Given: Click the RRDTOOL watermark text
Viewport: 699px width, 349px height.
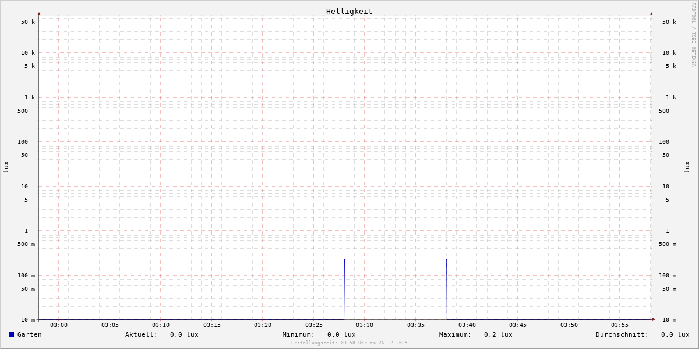Looking at the screenshot, I should 693,34.
